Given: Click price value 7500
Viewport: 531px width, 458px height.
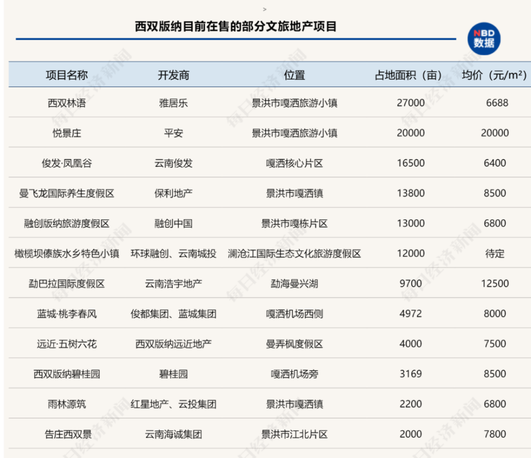Looking at the screenshot, I should coord(495,343).
